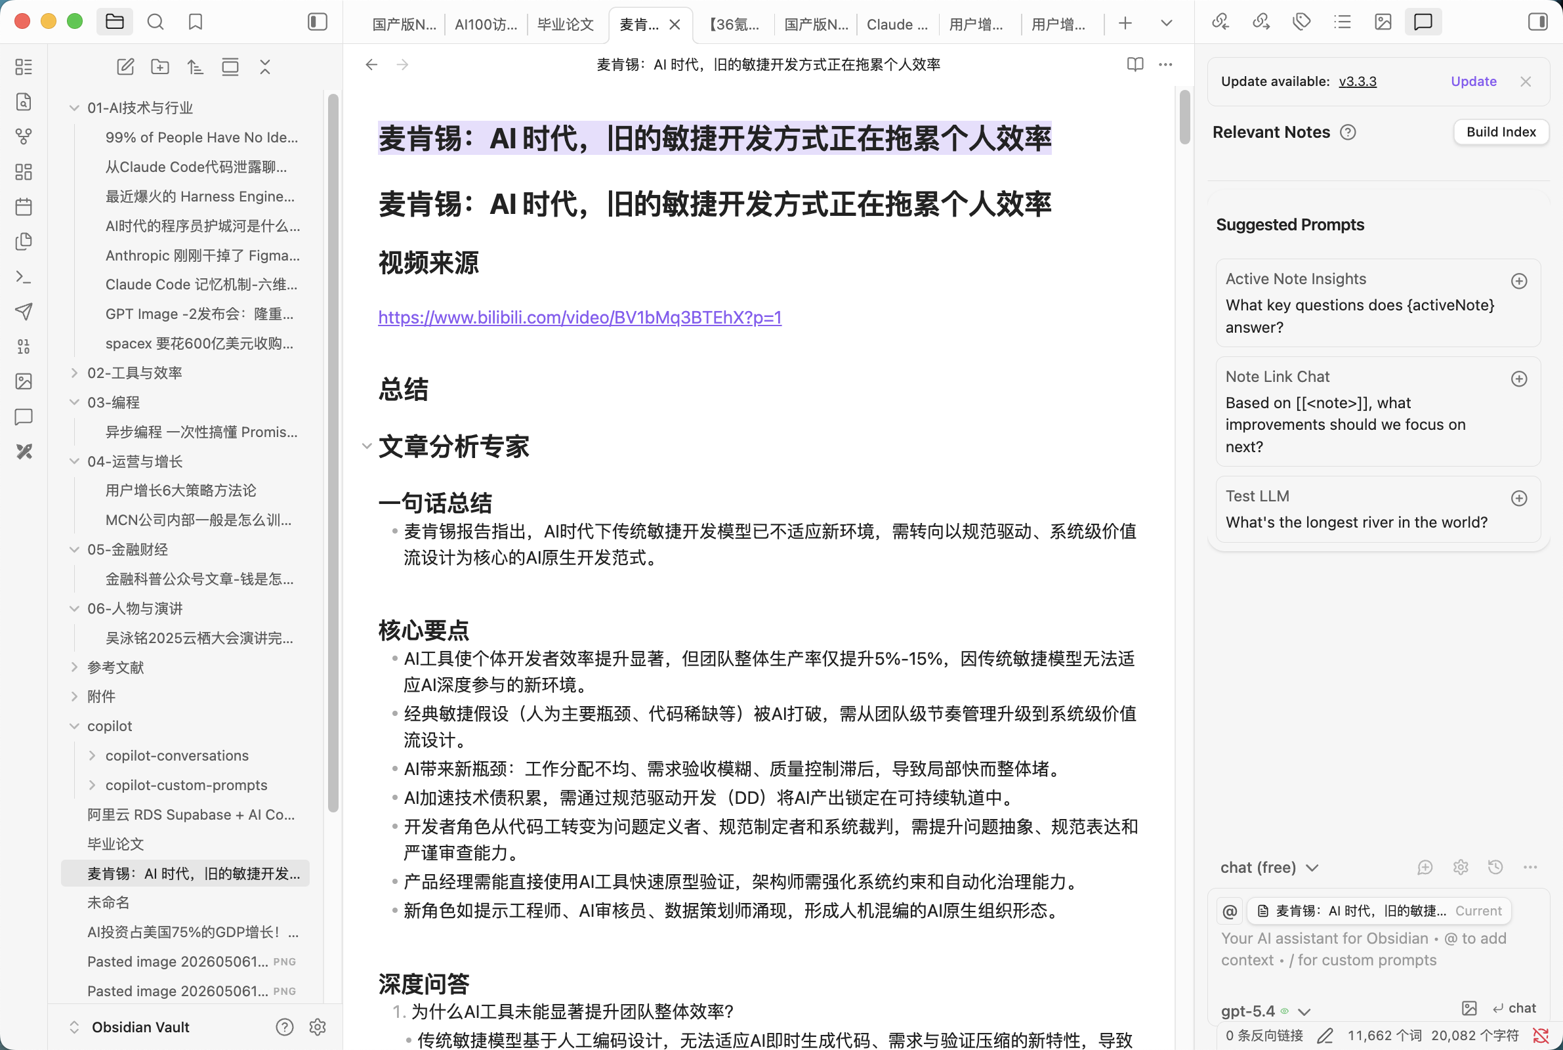1563x1050 pixels.
Task: Collapse all folders icon
Action: click(265, 67)
